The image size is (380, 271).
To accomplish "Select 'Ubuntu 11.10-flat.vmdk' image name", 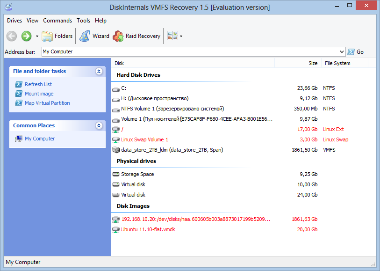I will click(x=148, y=229).
